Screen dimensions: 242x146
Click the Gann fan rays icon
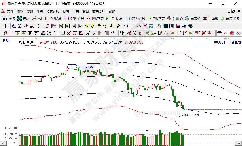(69, 33)
